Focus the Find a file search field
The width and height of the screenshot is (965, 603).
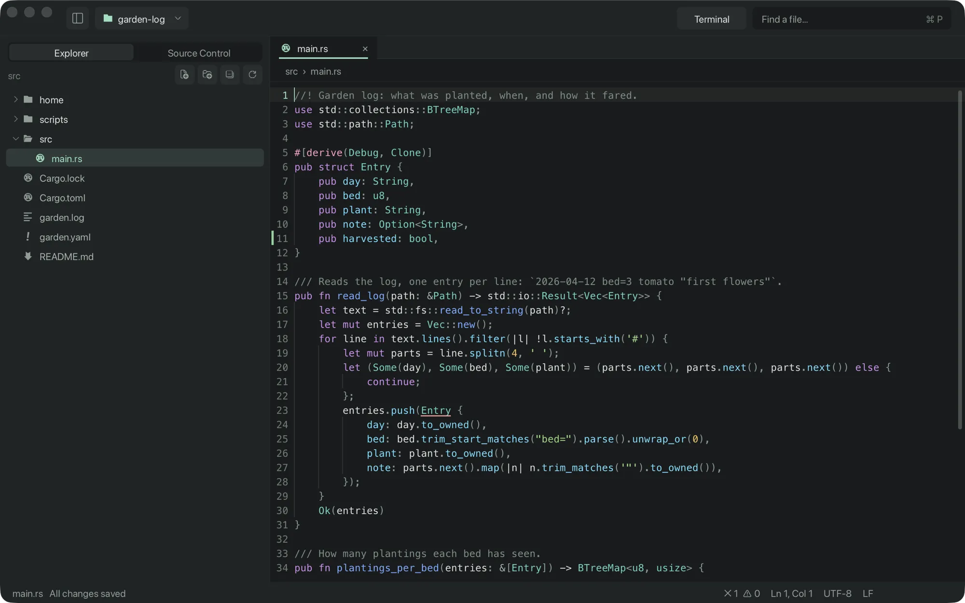pyautogui.click(x=852, y=19)
